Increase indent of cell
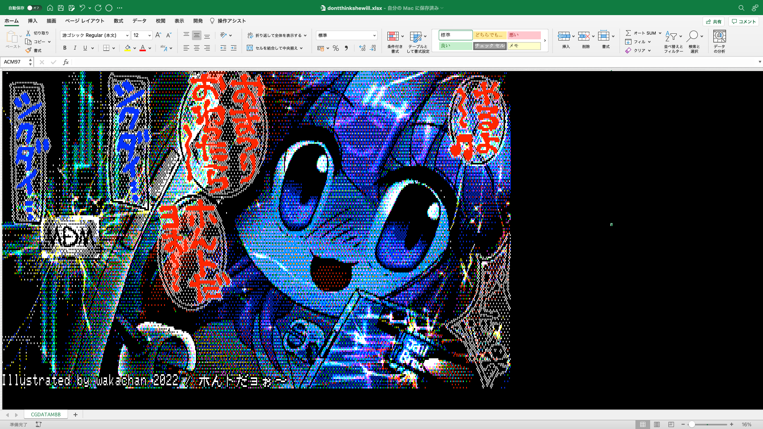This screenshot has height=429, width=763. (x=234, y=48)
